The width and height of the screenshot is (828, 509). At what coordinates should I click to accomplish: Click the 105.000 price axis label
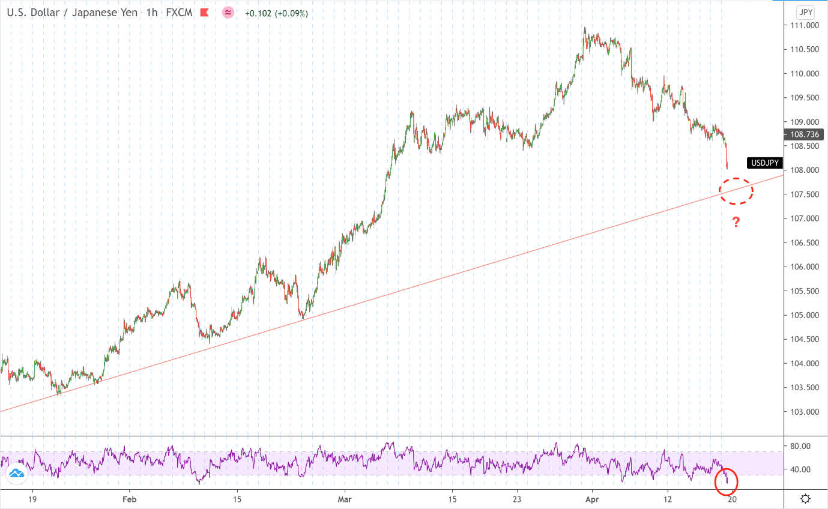tap(803, 315)
